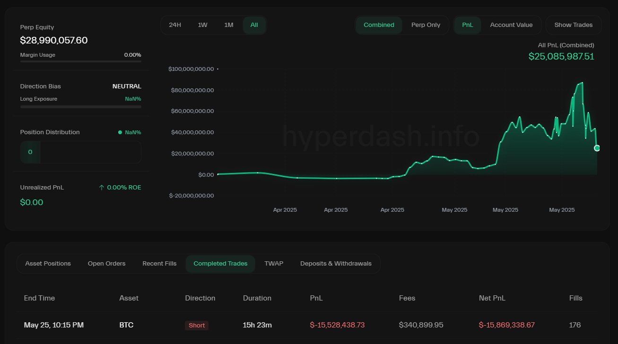Click the 176 fills value
Image resolution: width=618 pixels, height=344 pixels.
point(575,325)
